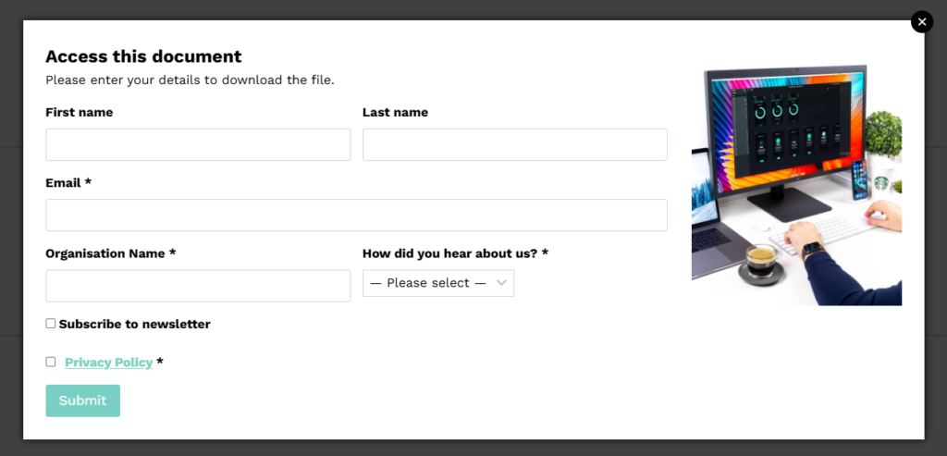Close the Access this document dialog
Image resolution: width=947 pixels, height=456 pixels.
tap(922, 22)
